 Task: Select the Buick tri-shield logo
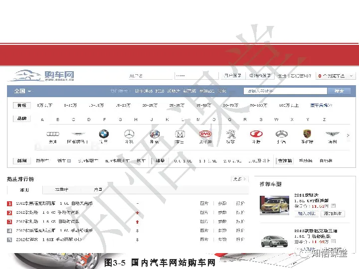pyautogui.click(x=155, y=134)
